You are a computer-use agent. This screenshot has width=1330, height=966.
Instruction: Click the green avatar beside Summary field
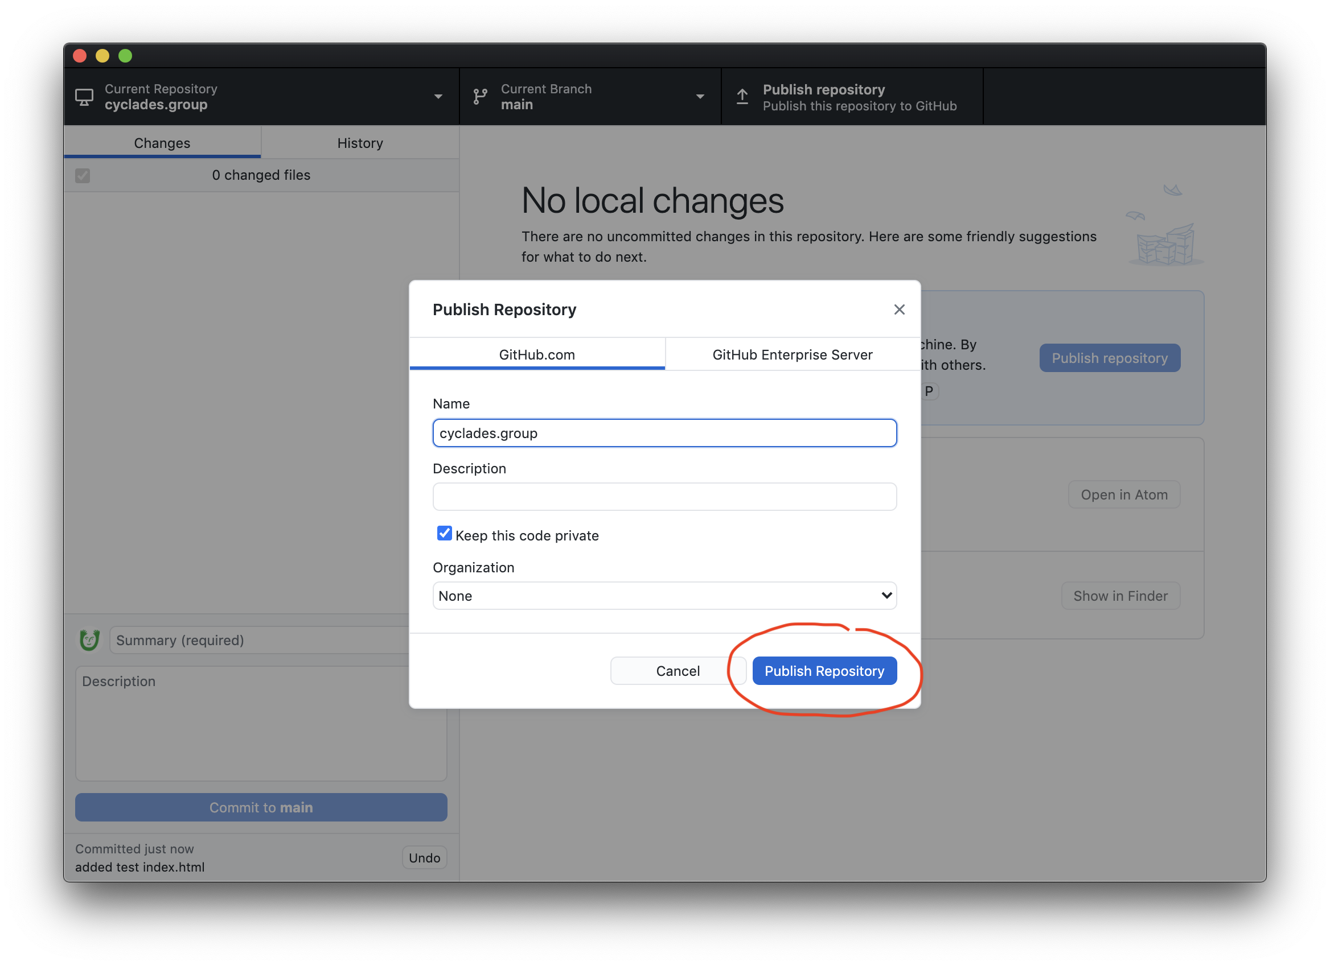pos(89,639)
